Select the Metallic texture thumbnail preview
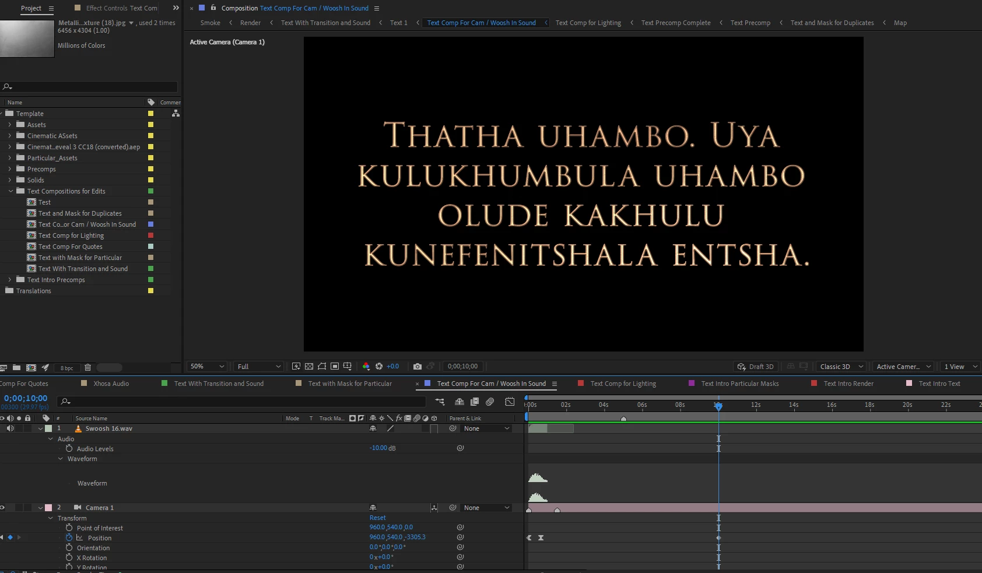The width and height of the screenshot is (982, 573). 27,38
